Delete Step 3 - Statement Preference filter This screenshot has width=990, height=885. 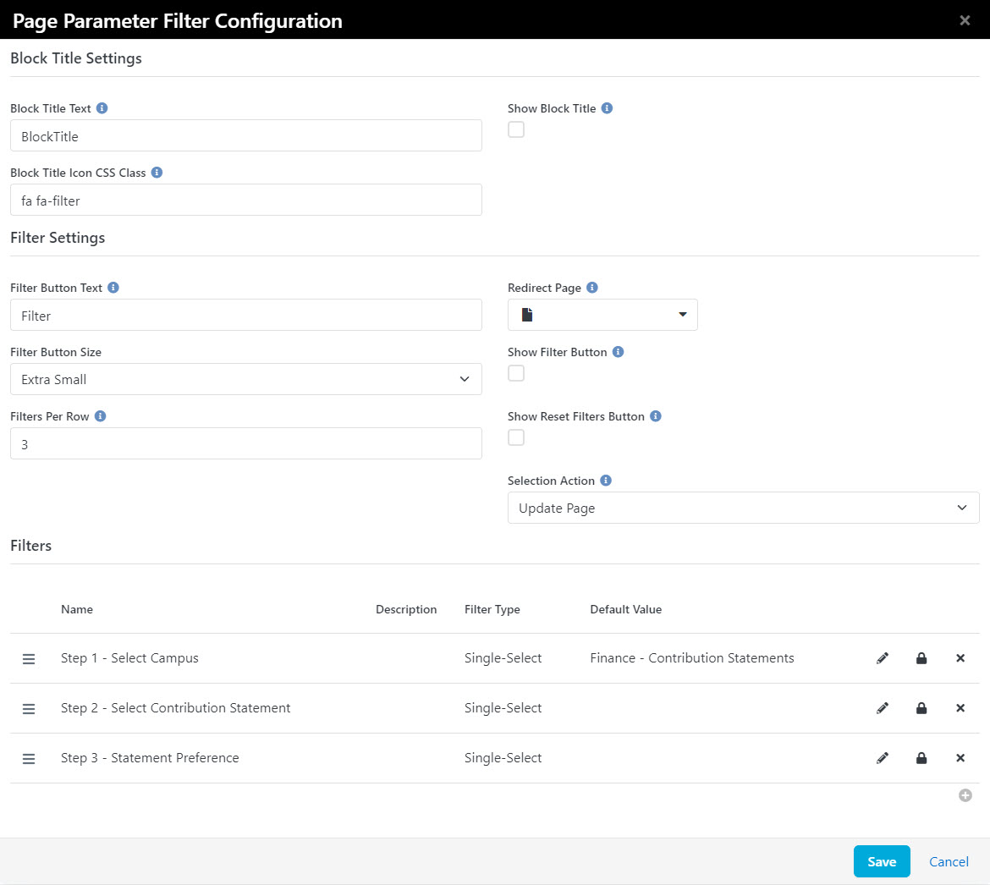(x=960, y=758)
